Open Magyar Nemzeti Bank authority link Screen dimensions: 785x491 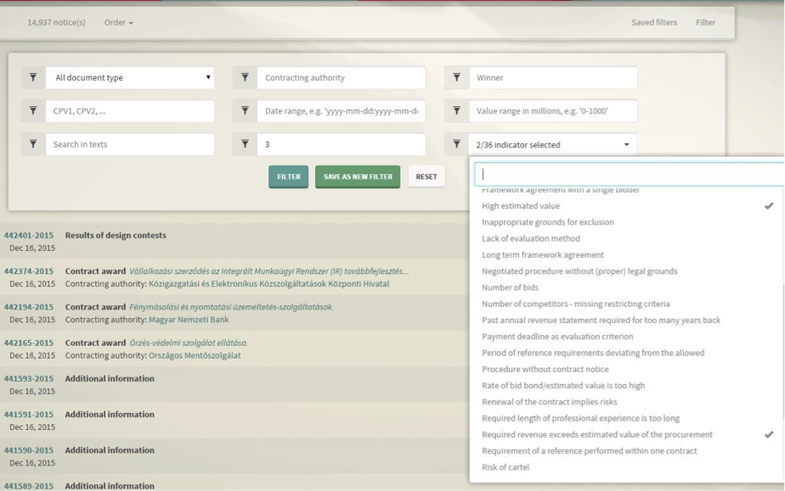189,320
